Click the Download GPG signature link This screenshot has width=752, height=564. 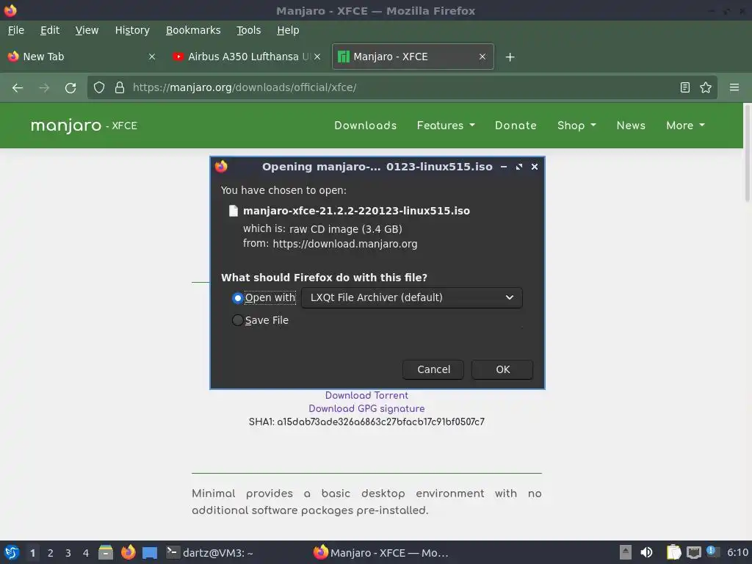(366, 408)
